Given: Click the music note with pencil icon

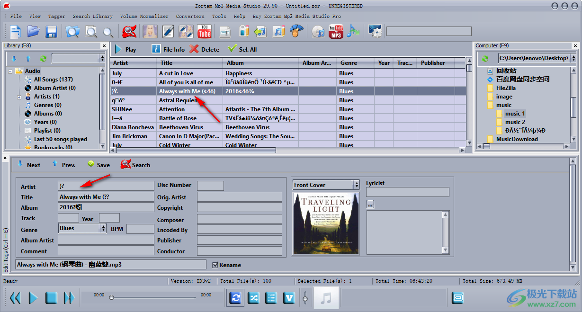Looking at the screenshot, I should (279, 32).
